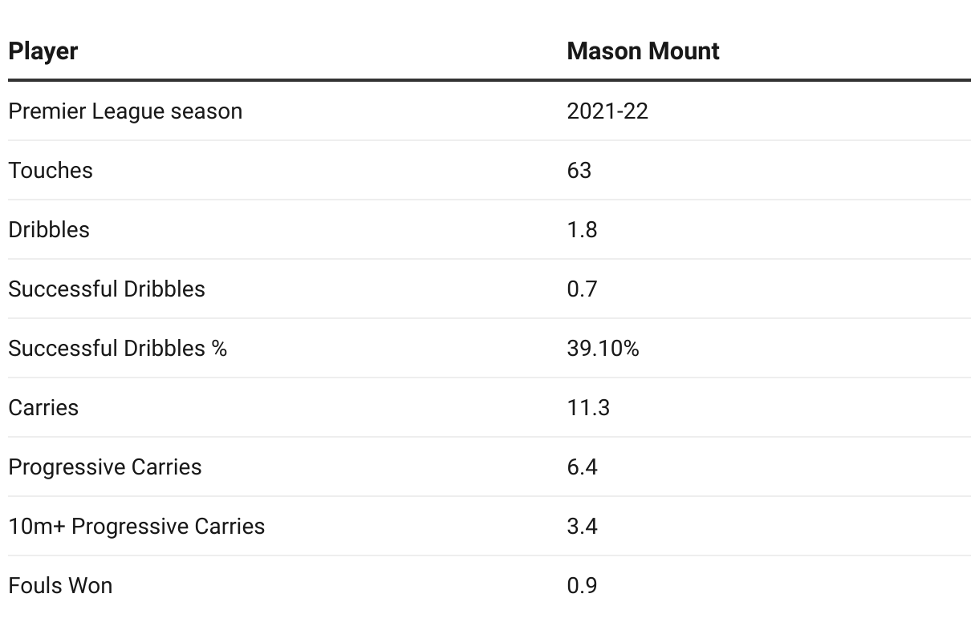The image size is (979, 622).
Task: Click the 10m+ Progressive Carries label
Action: coord(136,526)
